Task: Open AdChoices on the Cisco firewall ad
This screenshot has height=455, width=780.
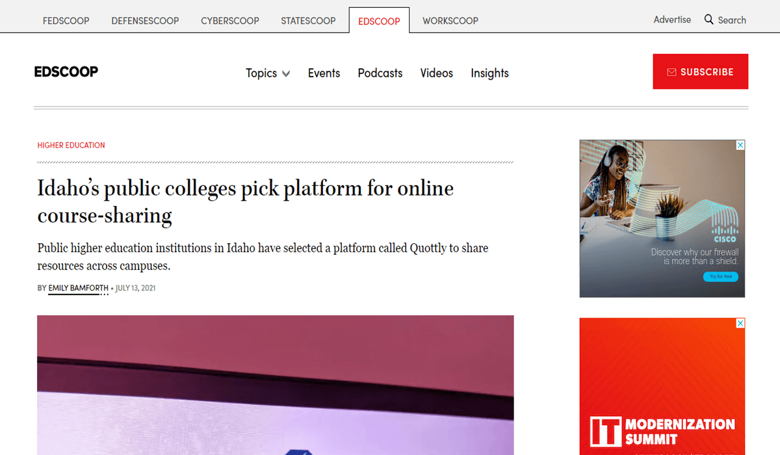Action: pyautogui.click(x=740, y=146)
